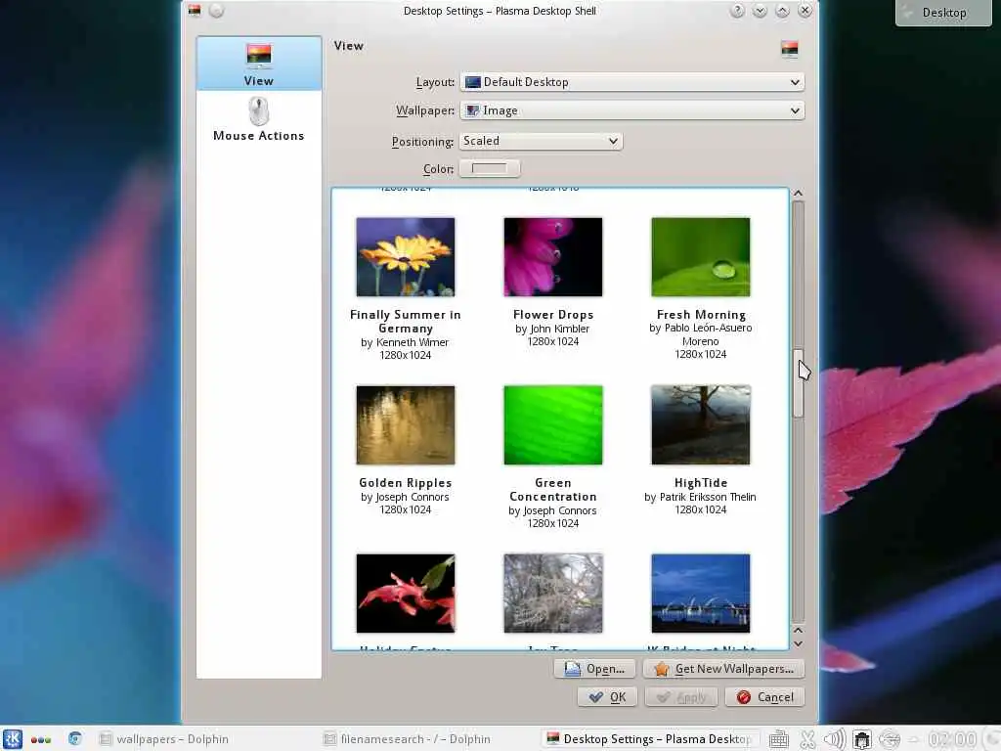Image resolution: width=1001 pixels, height=751 pixels.
Task: Click Get New Wallpapers... button
Action: pyautogui.click(x=723, y=669)
